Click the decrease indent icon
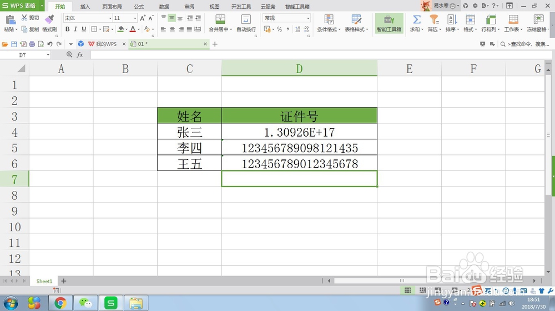Image resolution: width=555 pixels, height=311 pixels. tap(190, 18)
